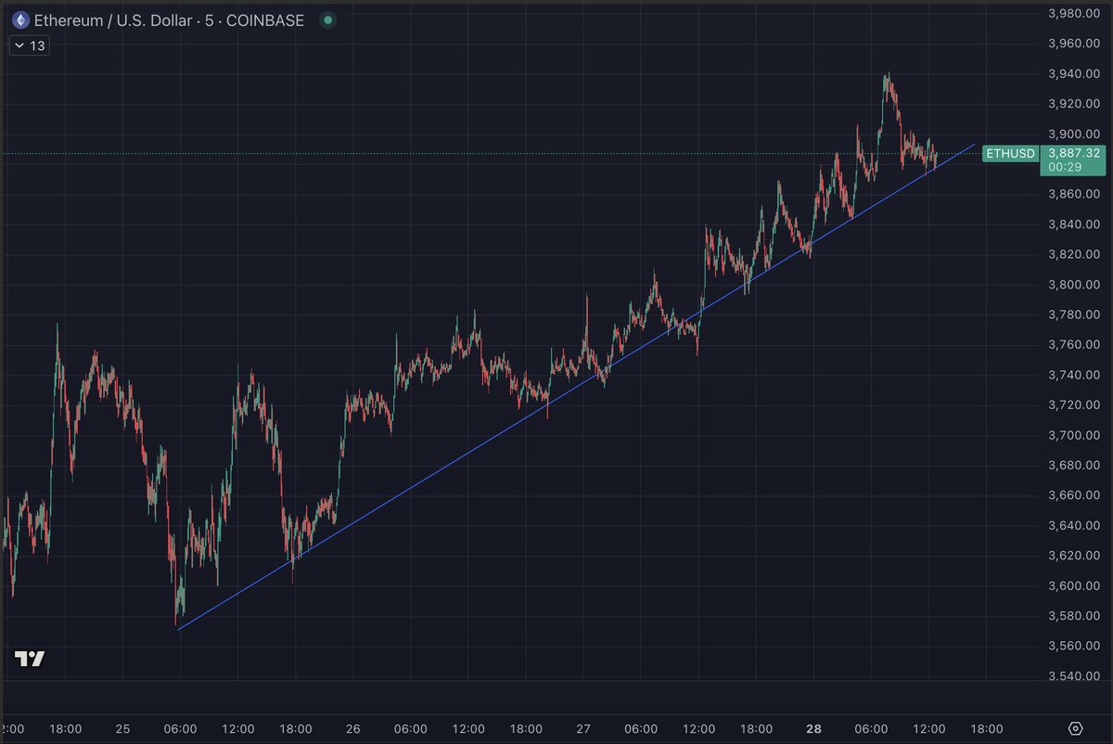Viewport: 1113px width, 744px height.
Task: Click the 3,900.00 price axis label
Action: pyautogui.click(x=1074, y=134)
